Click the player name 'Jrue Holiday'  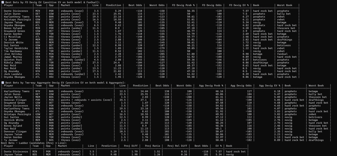13,54
